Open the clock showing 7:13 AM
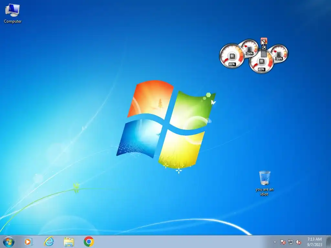The image size is (331, 248). (315, 242)
